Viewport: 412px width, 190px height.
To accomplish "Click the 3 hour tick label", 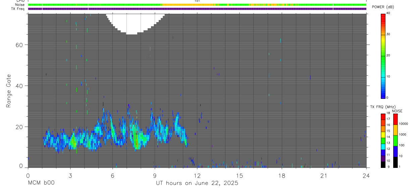I will [x=70, y=176].
